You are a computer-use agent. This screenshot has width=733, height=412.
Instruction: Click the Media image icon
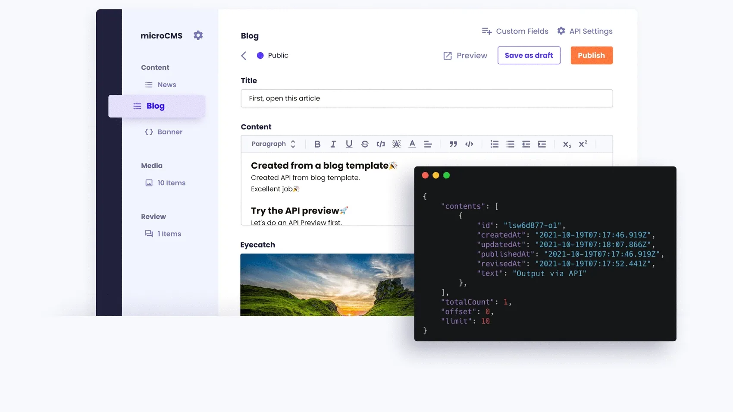(149, 183)
